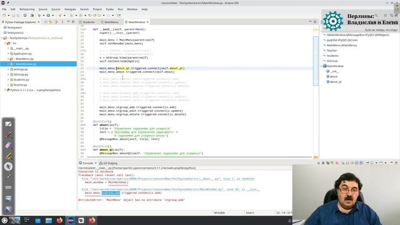Switch to the MainMenu editor tab
The height and width of the screenshot is (225, 400).
110,22
